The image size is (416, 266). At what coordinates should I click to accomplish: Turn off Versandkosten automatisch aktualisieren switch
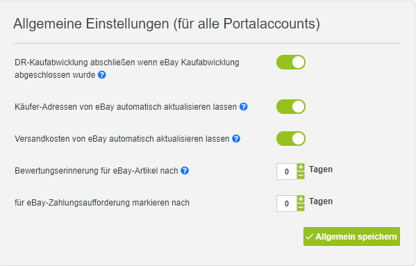(291, 139)
